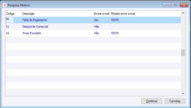Image resolution: width=191 pixels, height=108 pixels.
Task: Click the Descrição column header
Action: pos(58,14)
